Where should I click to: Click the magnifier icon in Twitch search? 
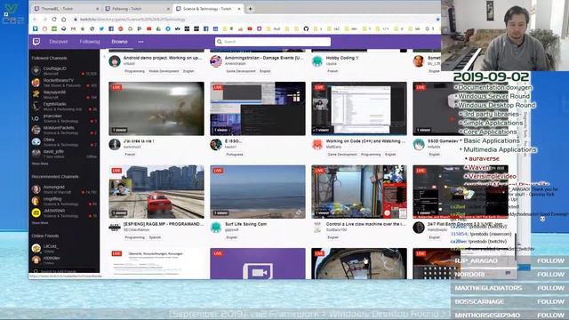pyautogui.click(x=220, y=42)
